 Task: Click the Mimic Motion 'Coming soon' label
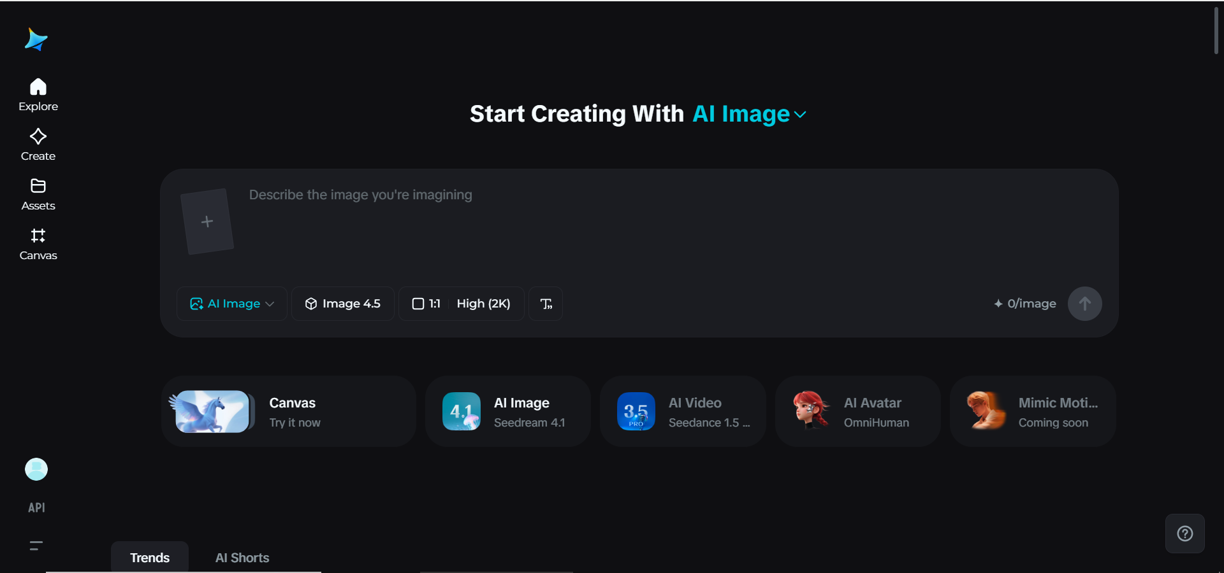tap(1053, 423)
